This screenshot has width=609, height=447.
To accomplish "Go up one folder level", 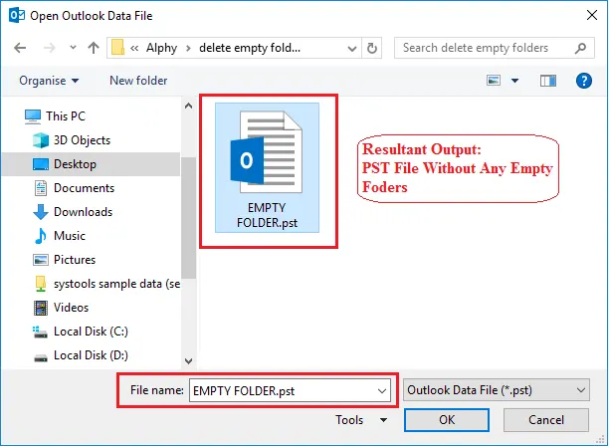I will 94,48.
